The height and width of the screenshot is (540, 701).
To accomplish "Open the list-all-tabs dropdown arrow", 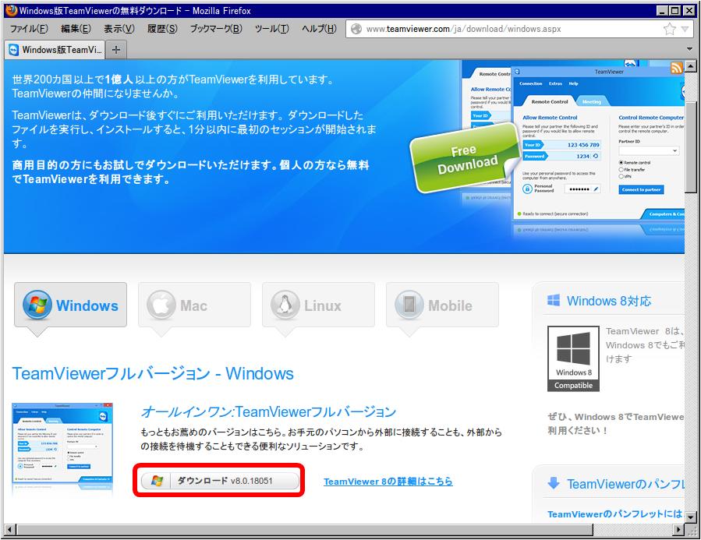I will click(x=689, y=48).
